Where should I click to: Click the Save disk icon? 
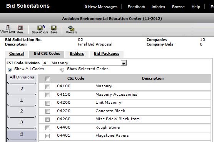(x=54, y=28)
